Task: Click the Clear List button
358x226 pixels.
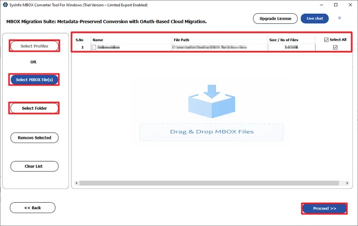Action: (x=34, y=166)
